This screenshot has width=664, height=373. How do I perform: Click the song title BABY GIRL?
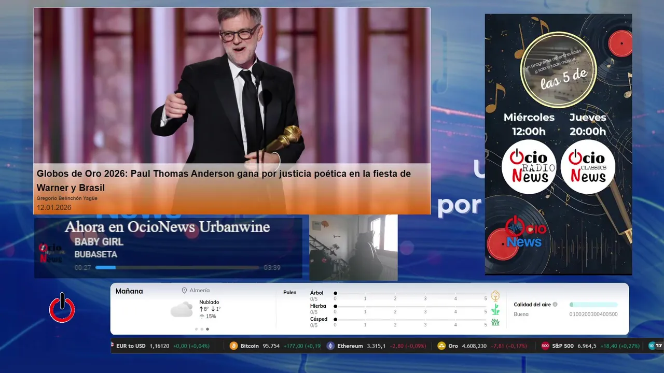click(99, 242)
